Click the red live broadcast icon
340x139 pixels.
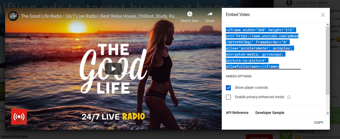pos(19,117)
